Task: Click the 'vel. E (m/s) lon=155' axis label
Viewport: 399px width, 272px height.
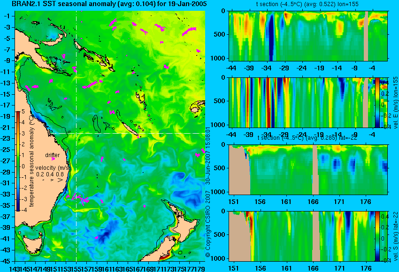Action: tap(395, 102)
